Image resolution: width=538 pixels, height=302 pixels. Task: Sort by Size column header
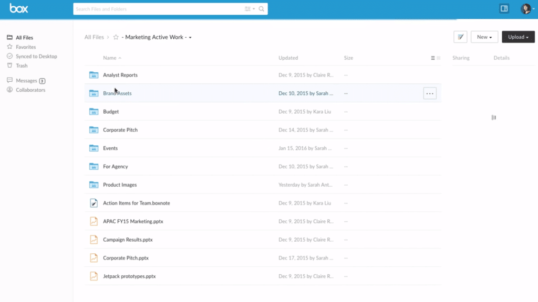(348, 58)
